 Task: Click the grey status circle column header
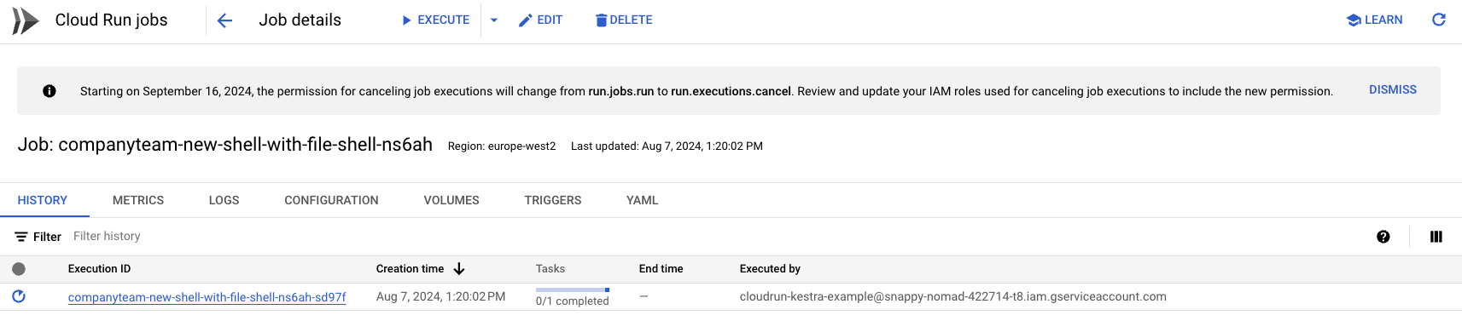(x=19, y=269)
